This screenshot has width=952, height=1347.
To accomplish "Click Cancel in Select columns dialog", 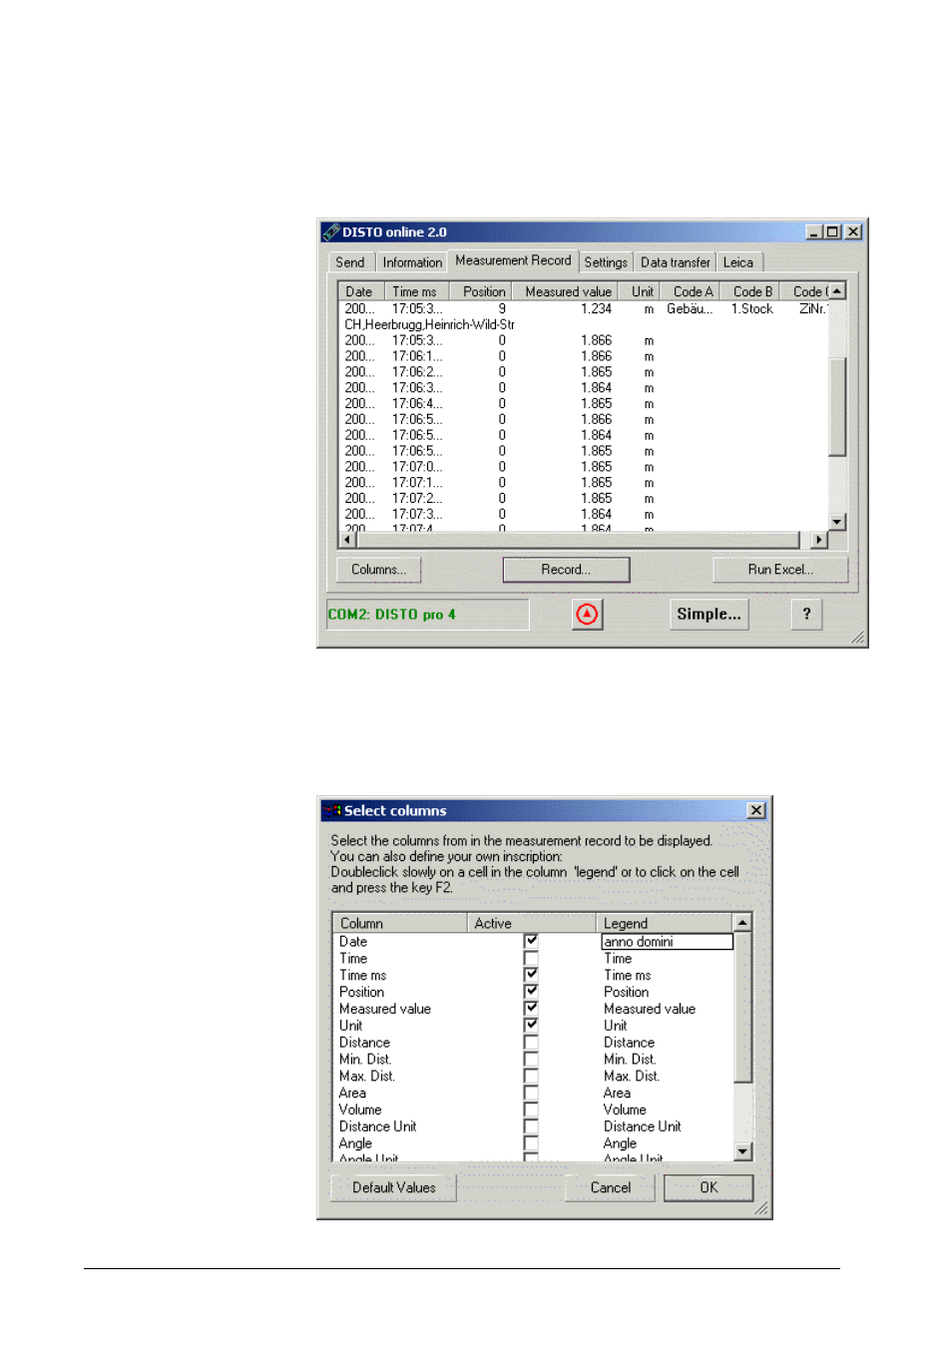I will tap(610, 1187).
